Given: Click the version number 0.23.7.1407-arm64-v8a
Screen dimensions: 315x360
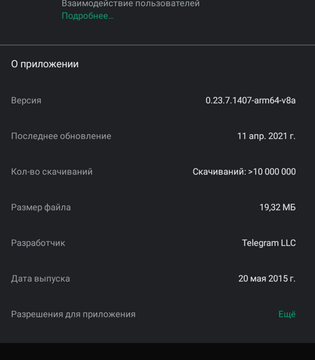Looking at the screenshot, I should 251,100.
